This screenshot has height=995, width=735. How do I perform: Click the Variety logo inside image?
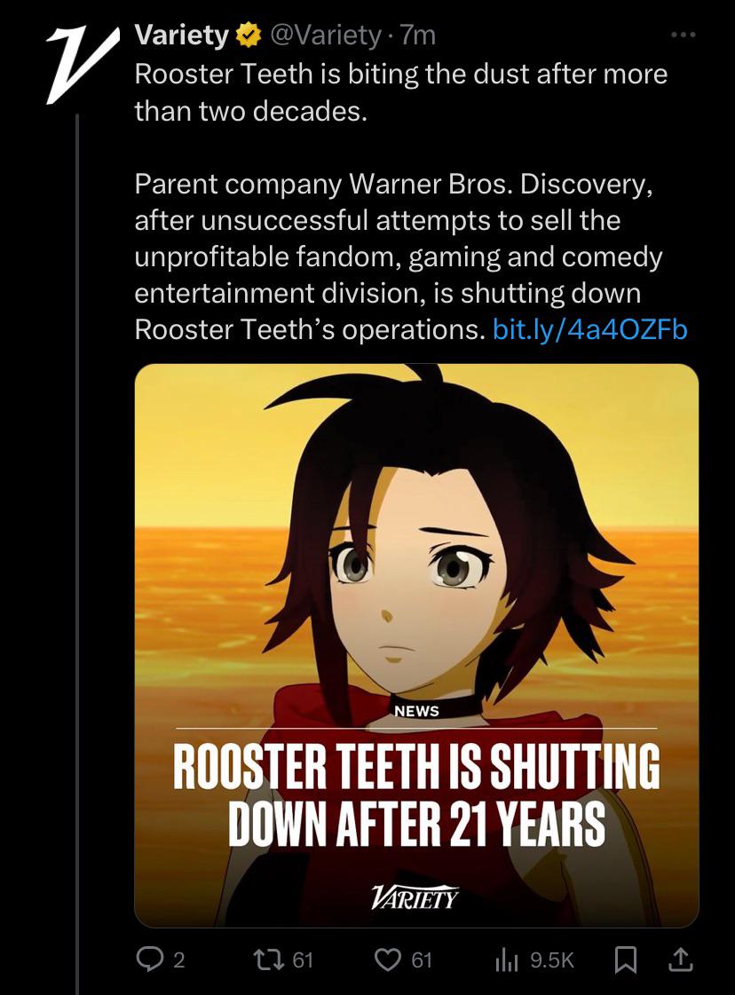click(415, 897)
